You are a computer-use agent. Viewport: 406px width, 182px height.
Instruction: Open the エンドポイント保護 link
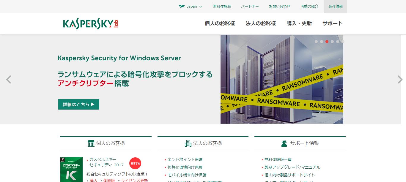[x=185, y=160]
